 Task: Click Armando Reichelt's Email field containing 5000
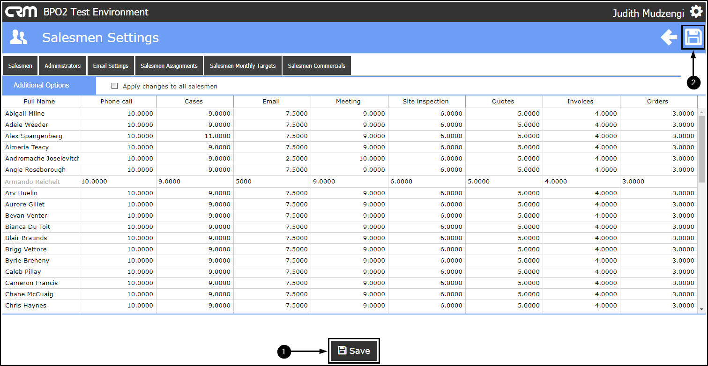[272, 182]
